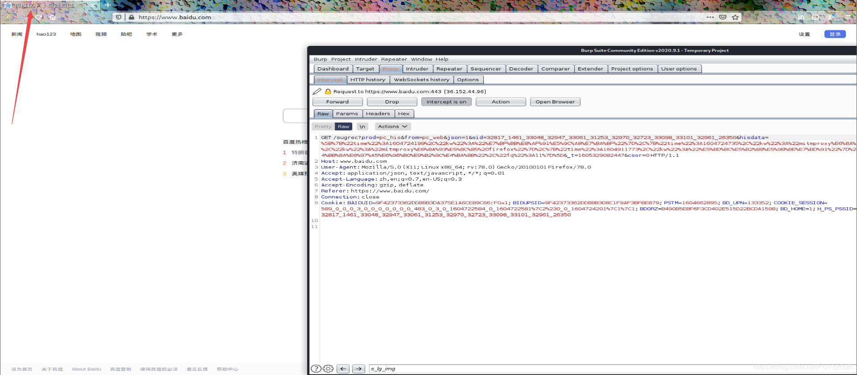
Task: Click the pencil edit icon beside the request
Action: coord(317,91)
